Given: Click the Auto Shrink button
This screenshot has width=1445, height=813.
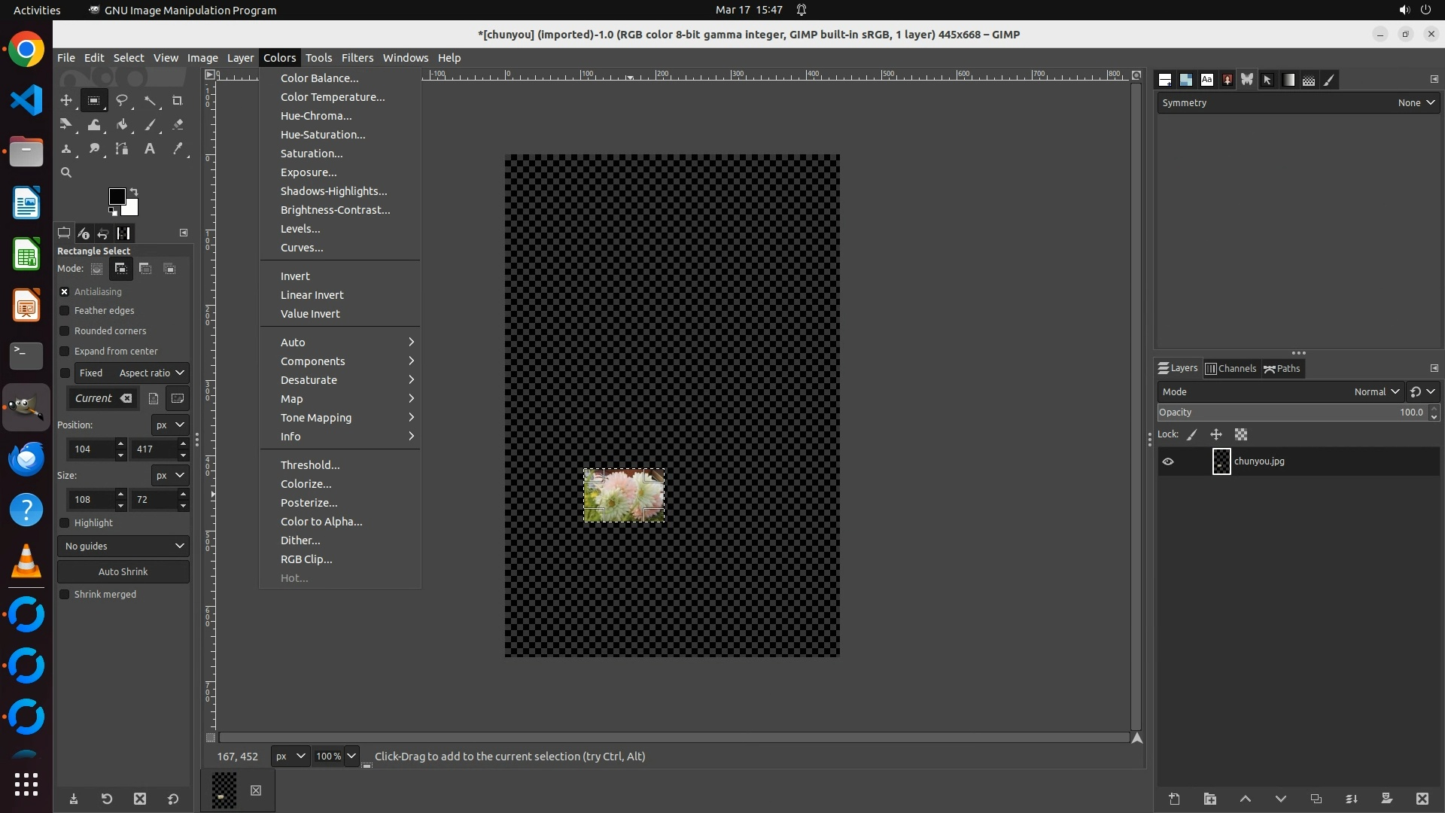Looking at the screenshot, I should click(x=123, y=572).
